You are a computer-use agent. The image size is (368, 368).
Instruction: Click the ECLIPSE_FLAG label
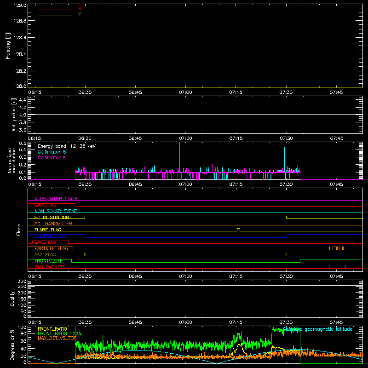coord(50,236)
